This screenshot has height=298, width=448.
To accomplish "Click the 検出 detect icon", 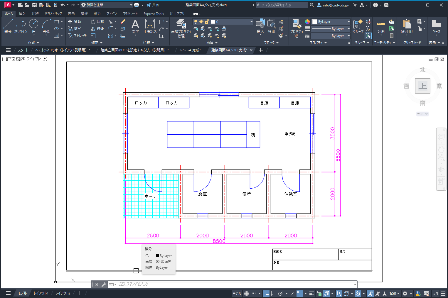I will 272,26.
